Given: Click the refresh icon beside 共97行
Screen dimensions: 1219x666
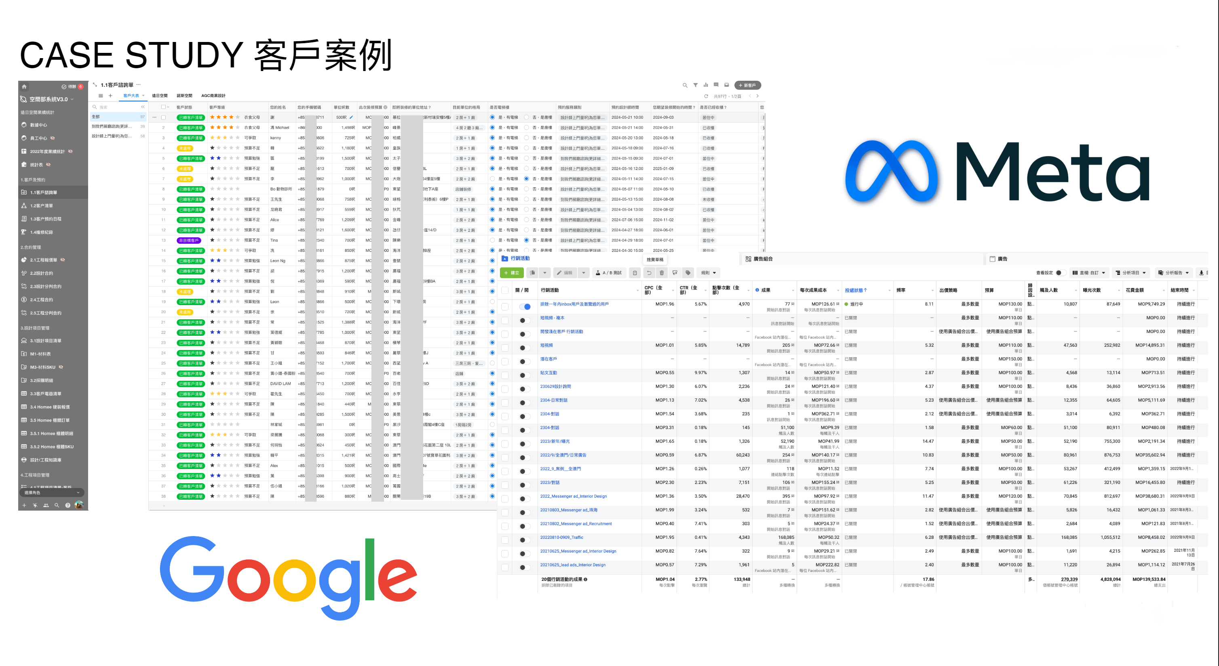Looking at the screenshot, I should 706,96.
